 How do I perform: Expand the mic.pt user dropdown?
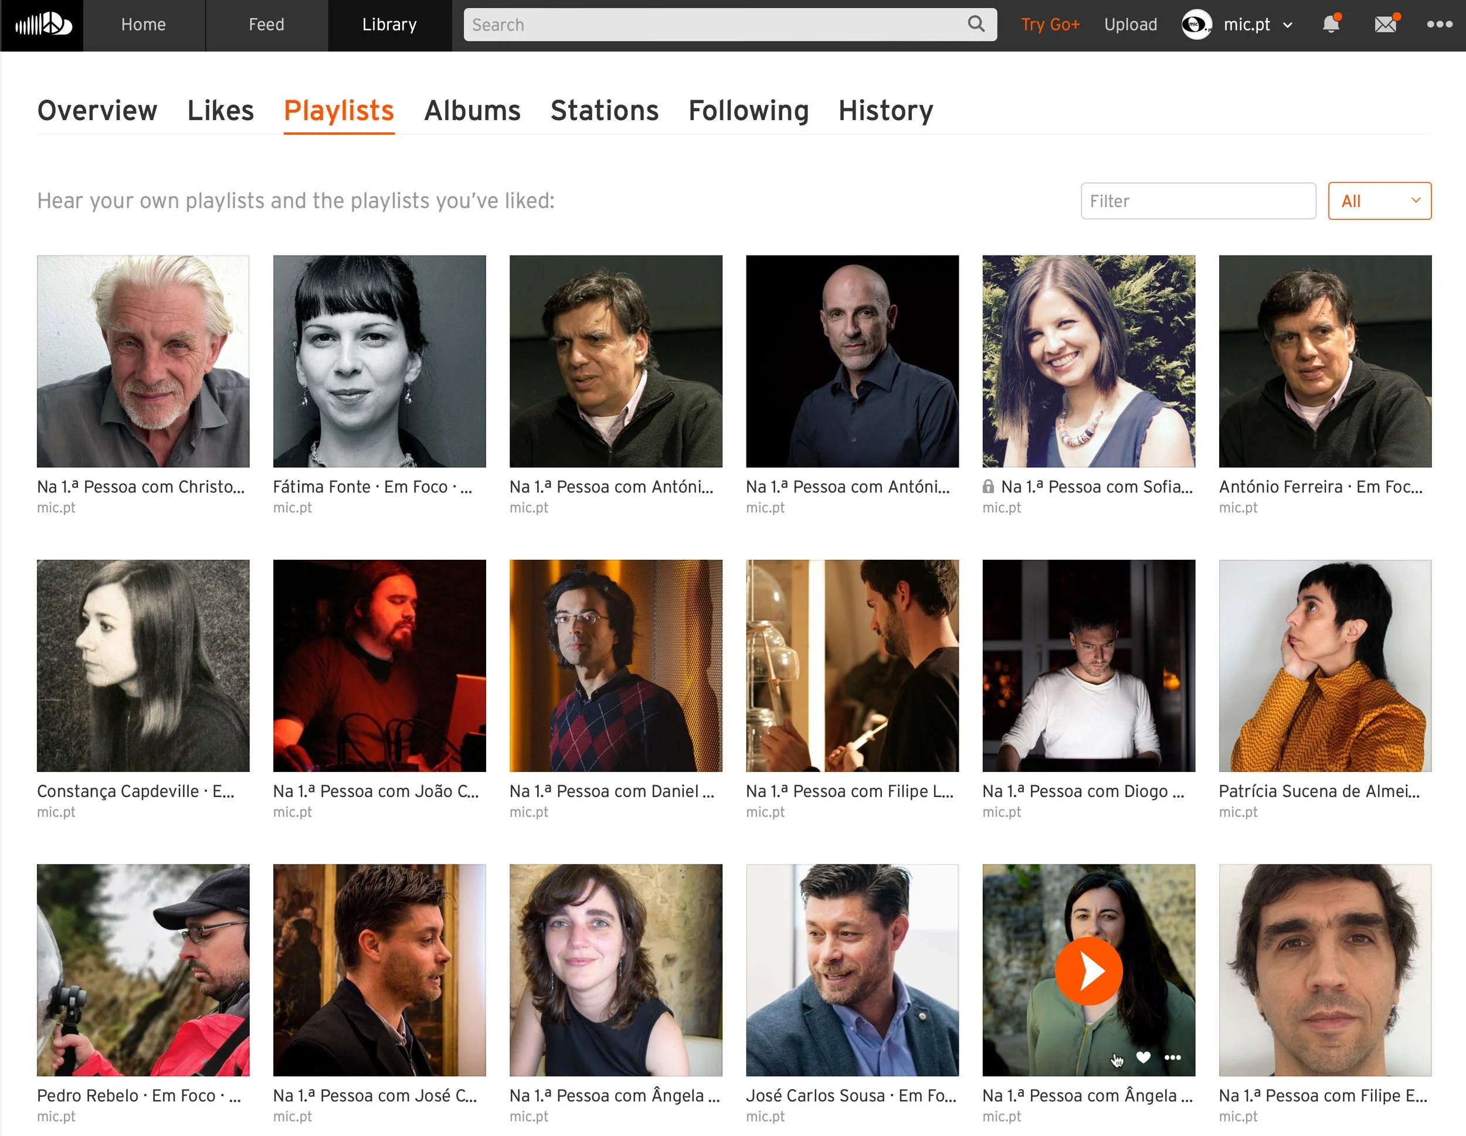(x=1287, y=25)
